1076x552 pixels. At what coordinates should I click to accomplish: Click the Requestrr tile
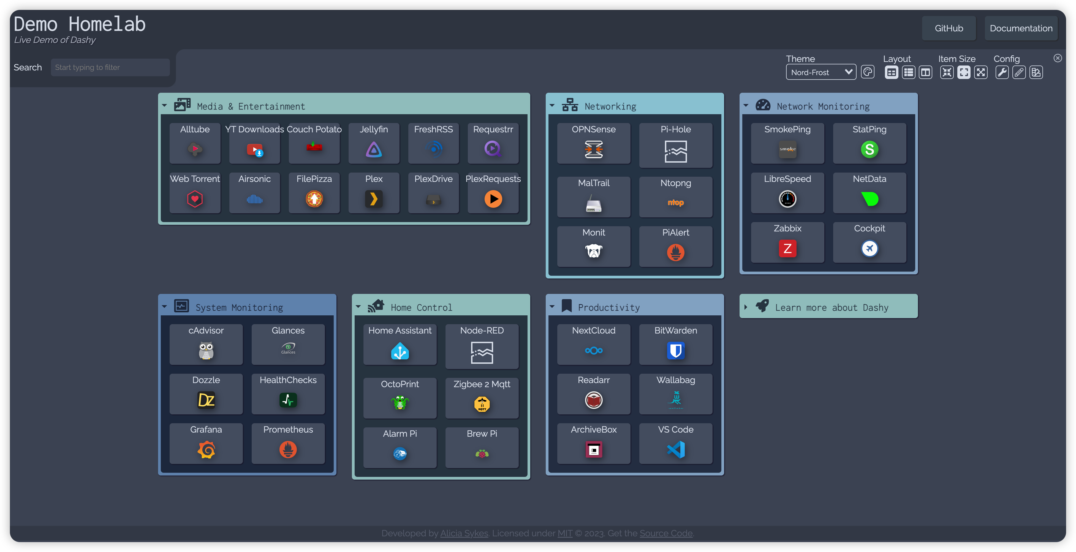coord(493,143)
